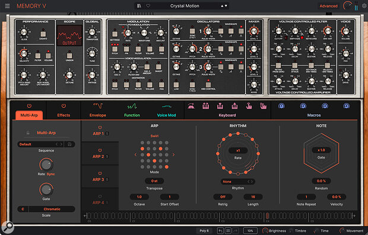Select the sixth Keyboard icon, full hand
The width and height of the screenshot is (368, 235).
point(264,106)
